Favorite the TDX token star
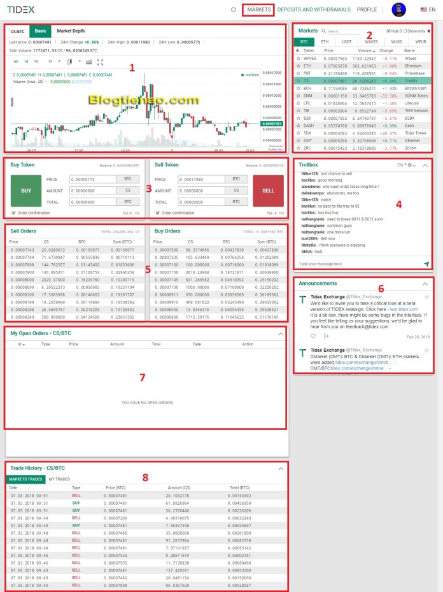The image size is (443, 592). (x=299, y=133)
